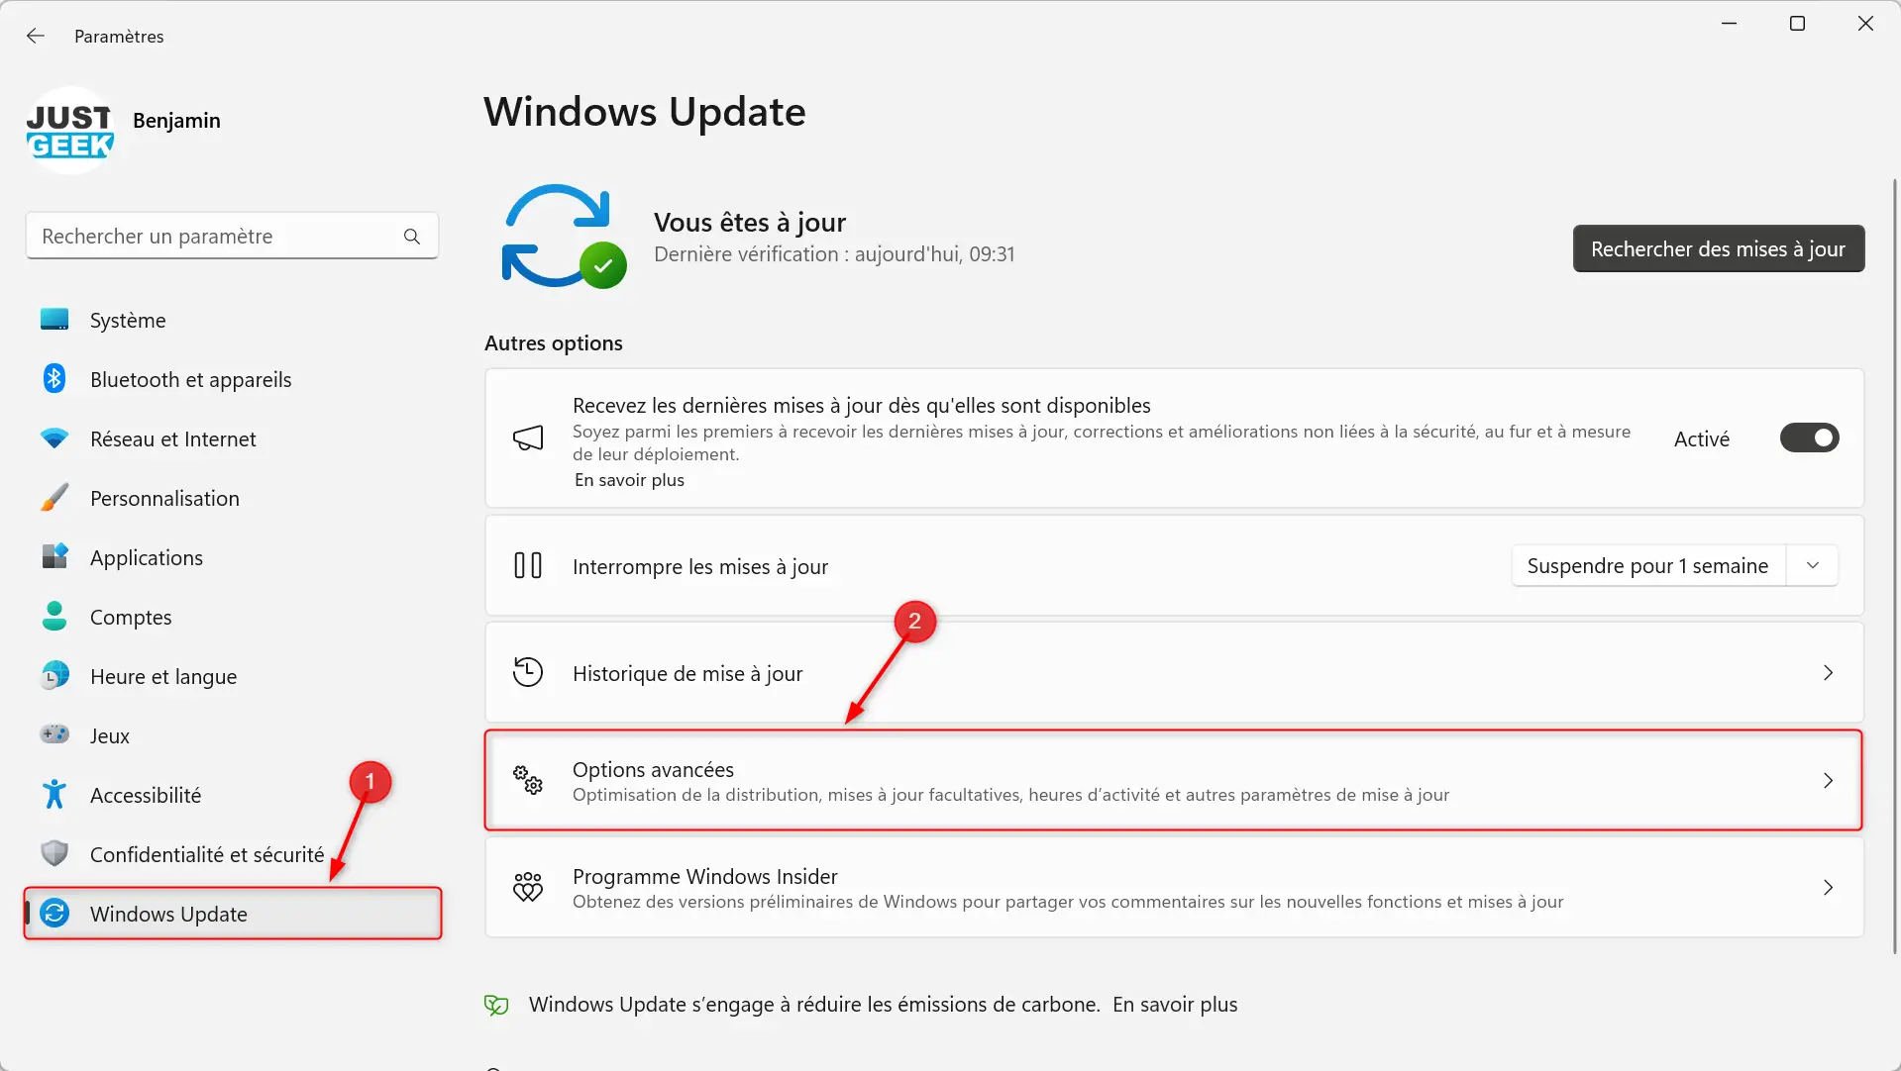Expand the suspend duration dropdown arrow
The image size is (1901, 1071).
pyautogui.click(x=1813, y=565)
